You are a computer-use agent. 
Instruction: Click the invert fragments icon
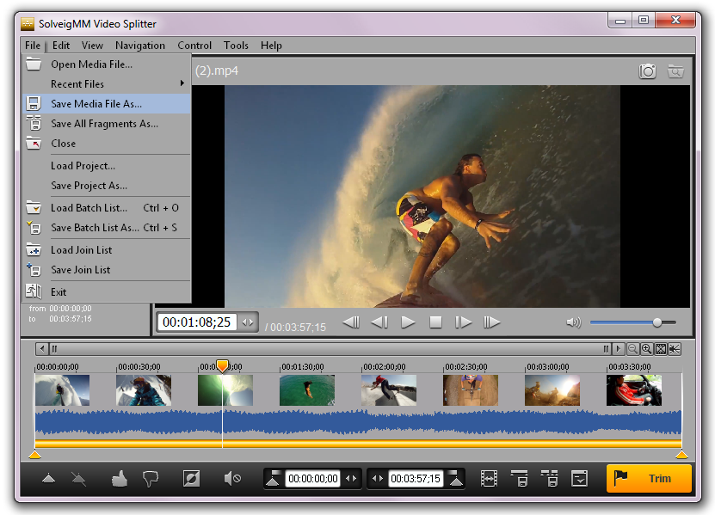pos(191,479)
